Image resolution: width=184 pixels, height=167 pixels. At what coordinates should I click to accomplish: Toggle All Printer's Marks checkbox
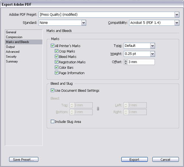click(53, 46)
